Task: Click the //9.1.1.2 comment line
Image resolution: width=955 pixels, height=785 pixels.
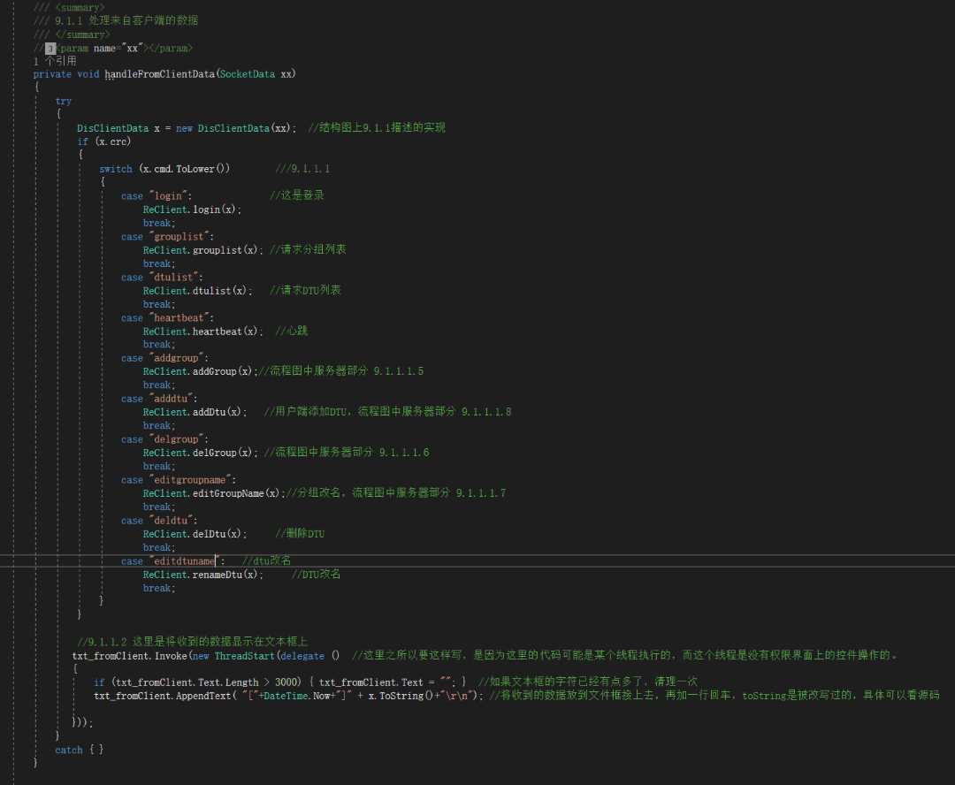Action: pyautogui.click(x=193, y=642)
